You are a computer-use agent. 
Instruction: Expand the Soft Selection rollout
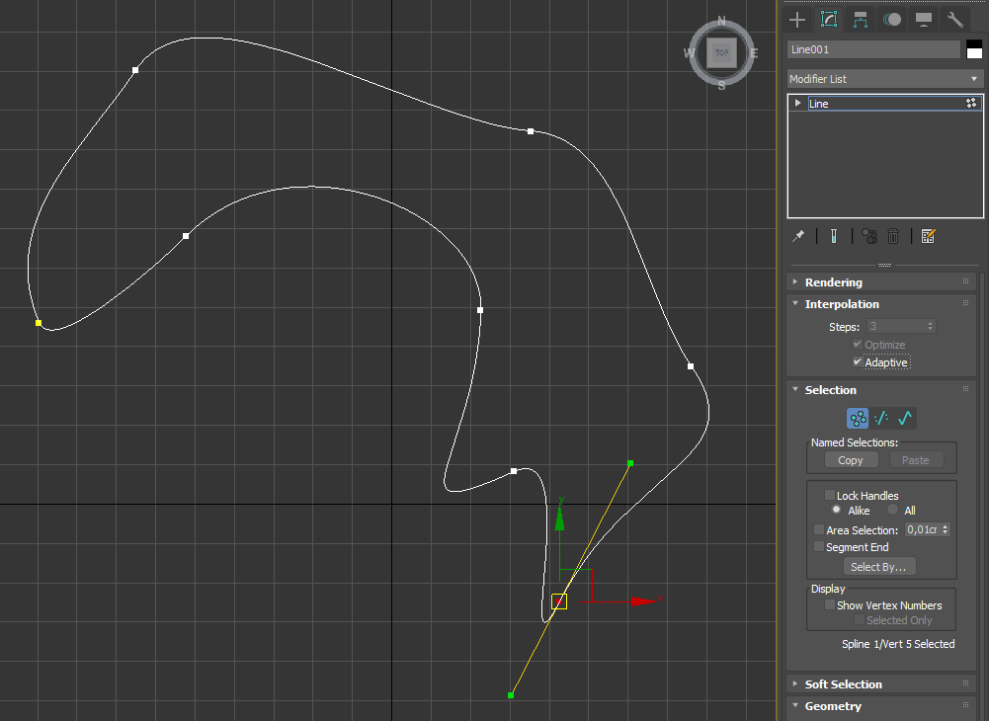click(843, 684)
